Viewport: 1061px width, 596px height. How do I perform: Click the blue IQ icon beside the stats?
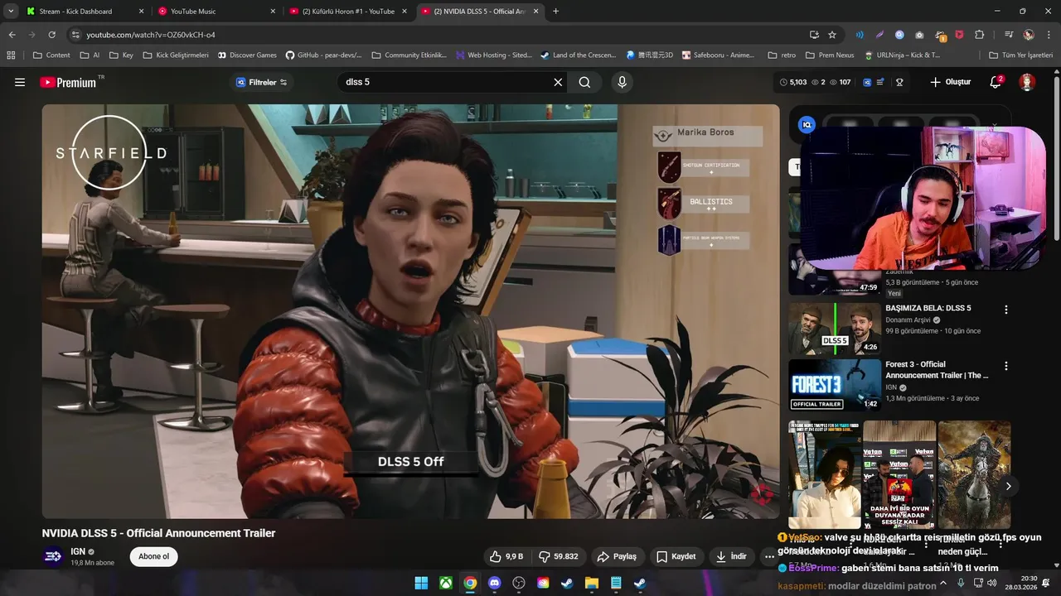pos(867,82)
